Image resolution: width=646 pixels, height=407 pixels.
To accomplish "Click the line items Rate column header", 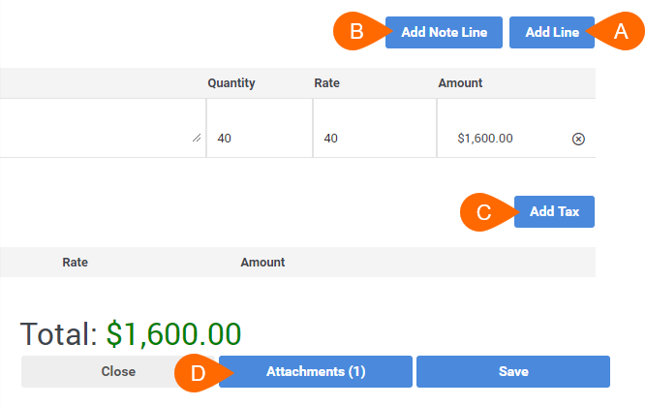I will point(326,83).
